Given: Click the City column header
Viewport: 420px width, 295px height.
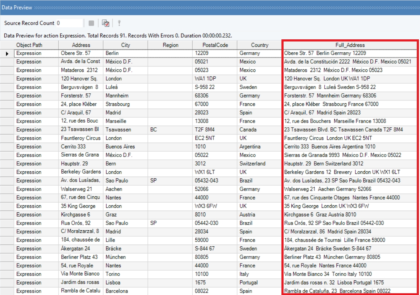Looking at the screenshot, I should point(125,45).
